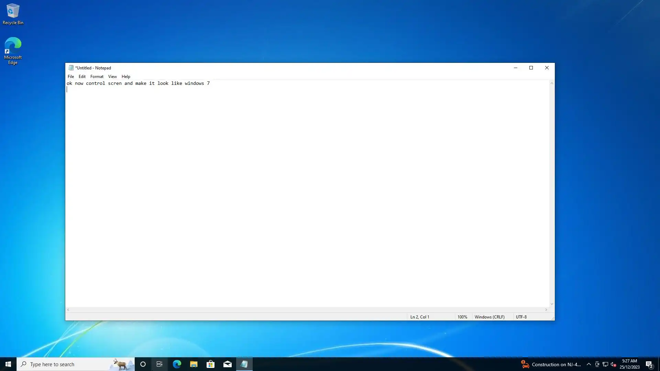Click the vertical scrollbar down arrow
Image resolution: width=660 pixels, height=371 pixels.
[552, 304]
